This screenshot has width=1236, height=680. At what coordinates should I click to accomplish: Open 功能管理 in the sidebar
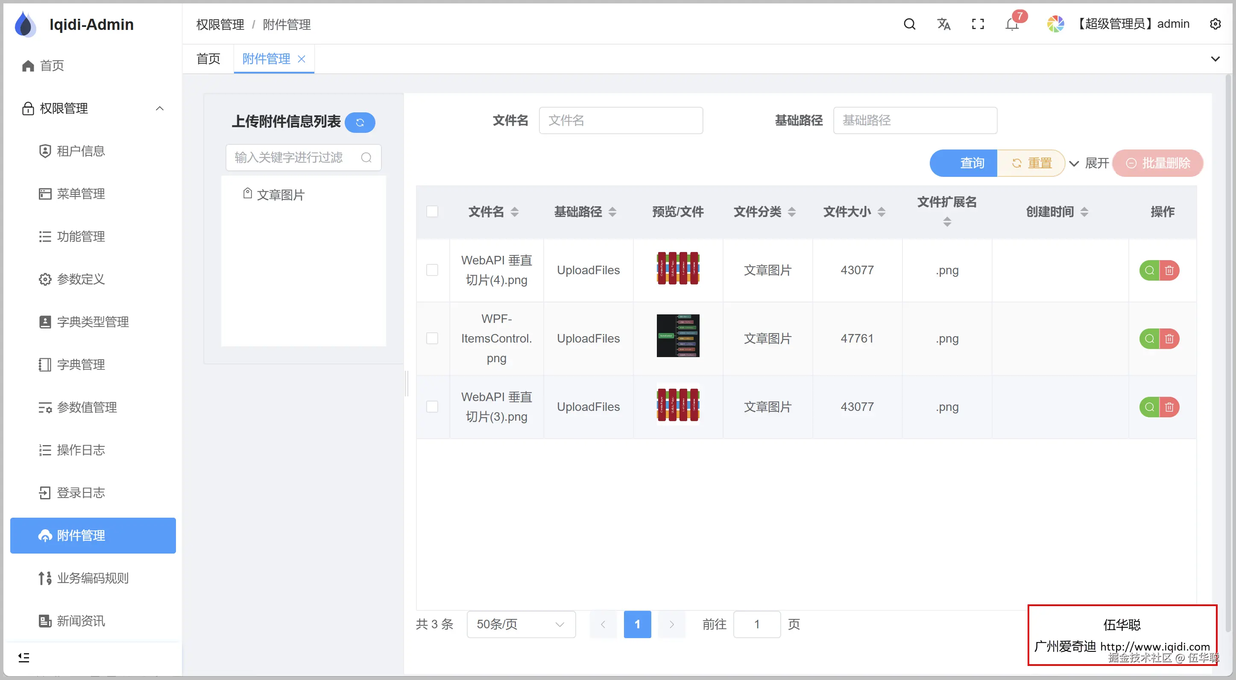tap(93, 237)
